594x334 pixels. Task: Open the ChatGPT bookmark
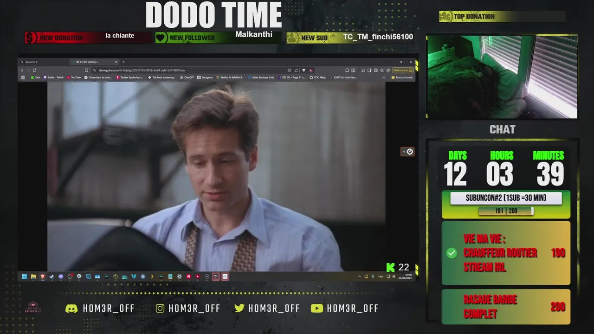click(x=187, y=77)
